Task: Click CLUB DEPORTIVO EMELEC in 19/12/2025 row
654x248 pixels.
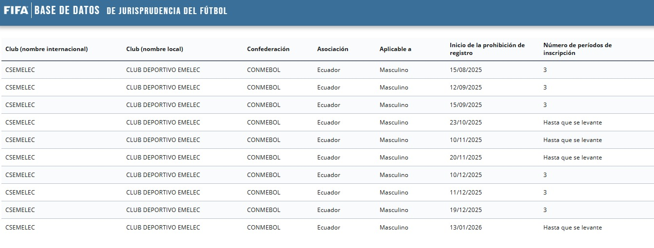Action: pos(163,210)
